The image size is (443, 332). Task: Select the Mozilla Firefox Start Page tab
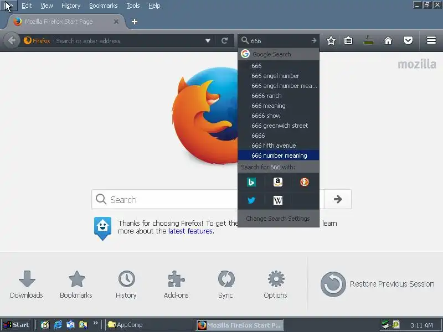click(65, 22)
